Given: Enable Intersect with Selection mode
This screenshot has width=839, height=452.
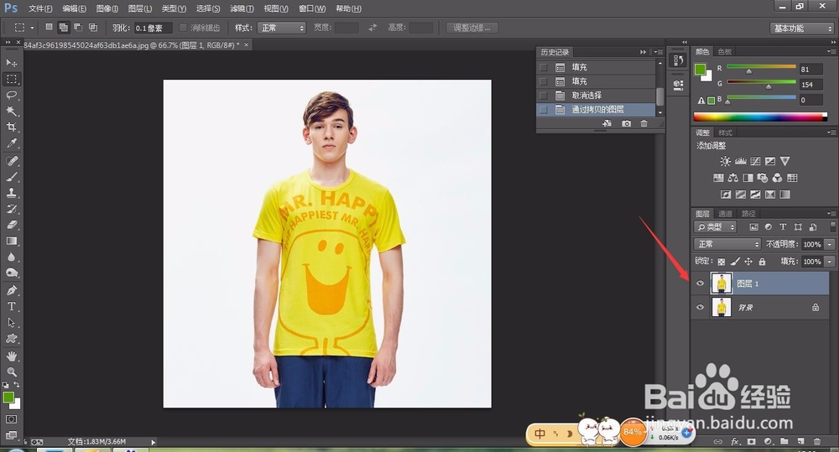Looking at the screenshot, I should pyautogui.click(x=93, y=28).
